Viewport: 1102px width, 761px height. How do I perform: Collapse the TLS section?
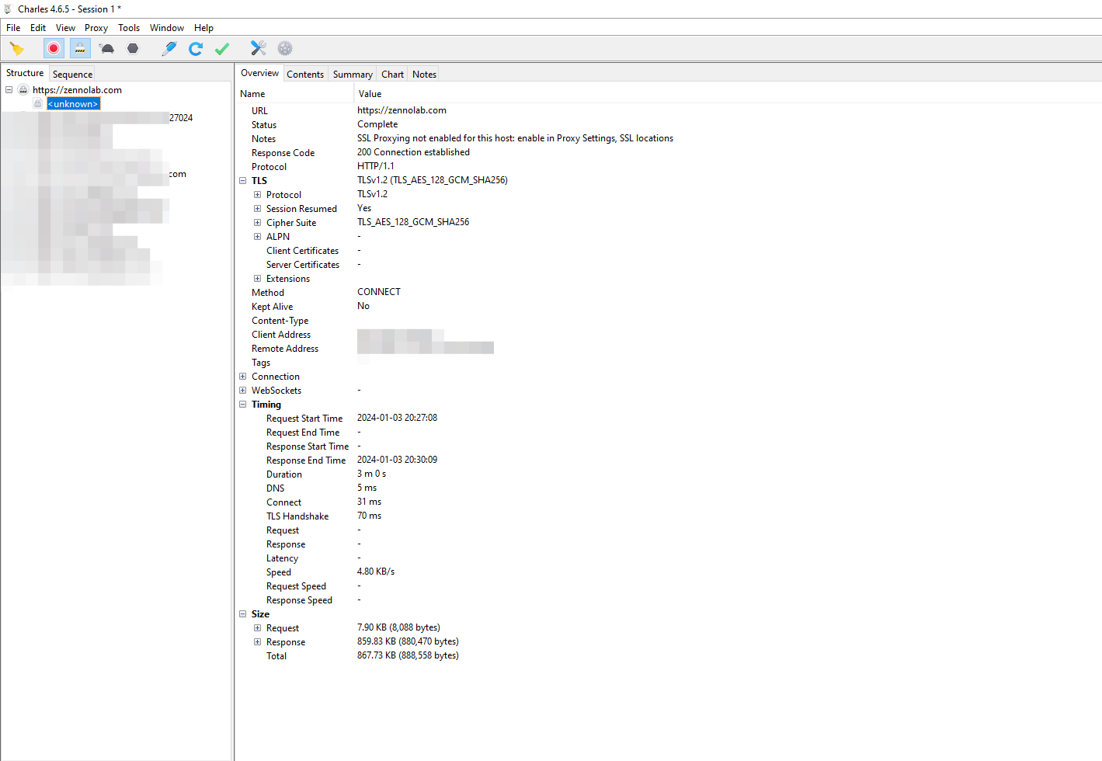[x=243, y=181]
